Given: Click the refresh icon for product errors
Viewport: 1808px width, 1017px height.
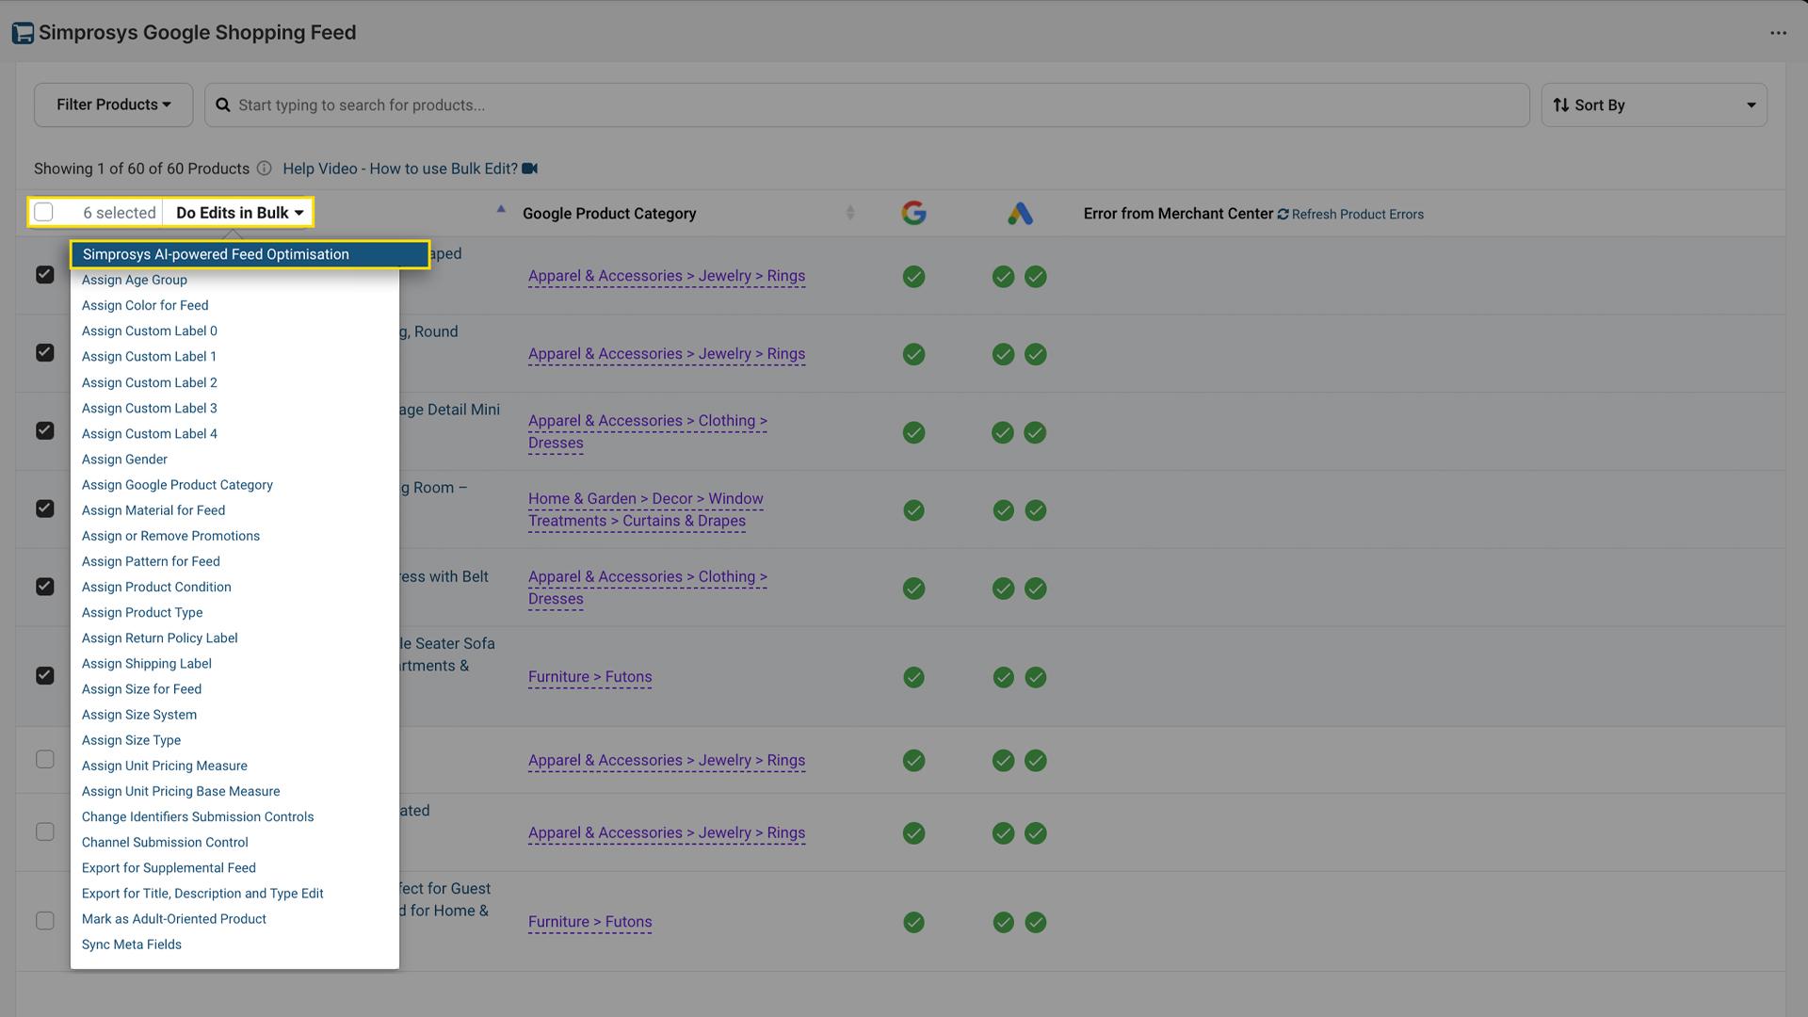Looking at the screenshot, I should pos(1283,214).
